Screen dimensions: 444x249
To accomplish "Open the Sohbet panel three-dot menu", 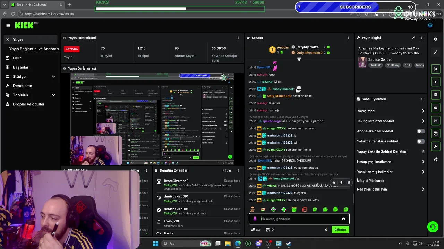I will (x=348, y=38).
